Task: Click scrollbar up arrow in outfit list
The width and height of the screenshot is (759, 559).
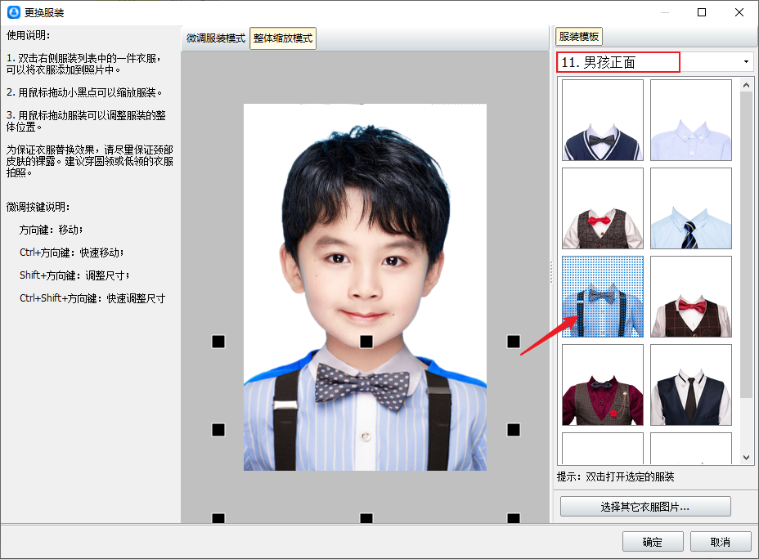Action: pos(747,85)
